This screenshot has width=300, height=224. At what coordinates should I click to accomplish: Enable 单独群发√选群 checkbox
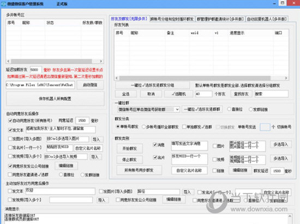tap(184, 127)
